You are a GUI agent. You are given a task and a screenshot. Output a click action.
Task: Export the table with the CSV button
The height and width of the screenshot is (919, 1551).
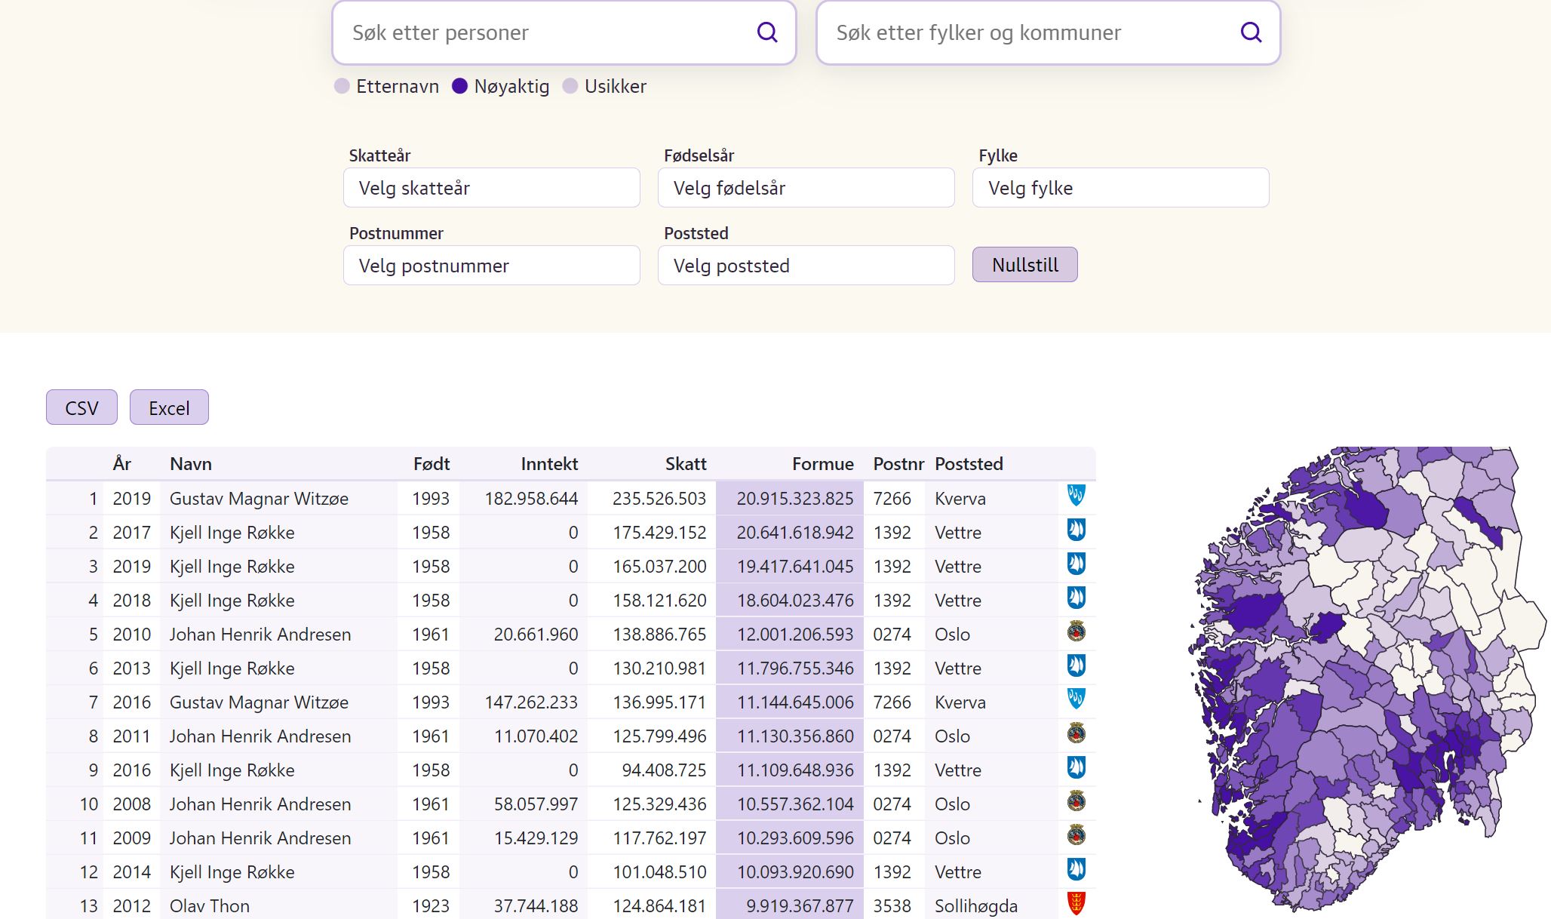coord(81,408)
